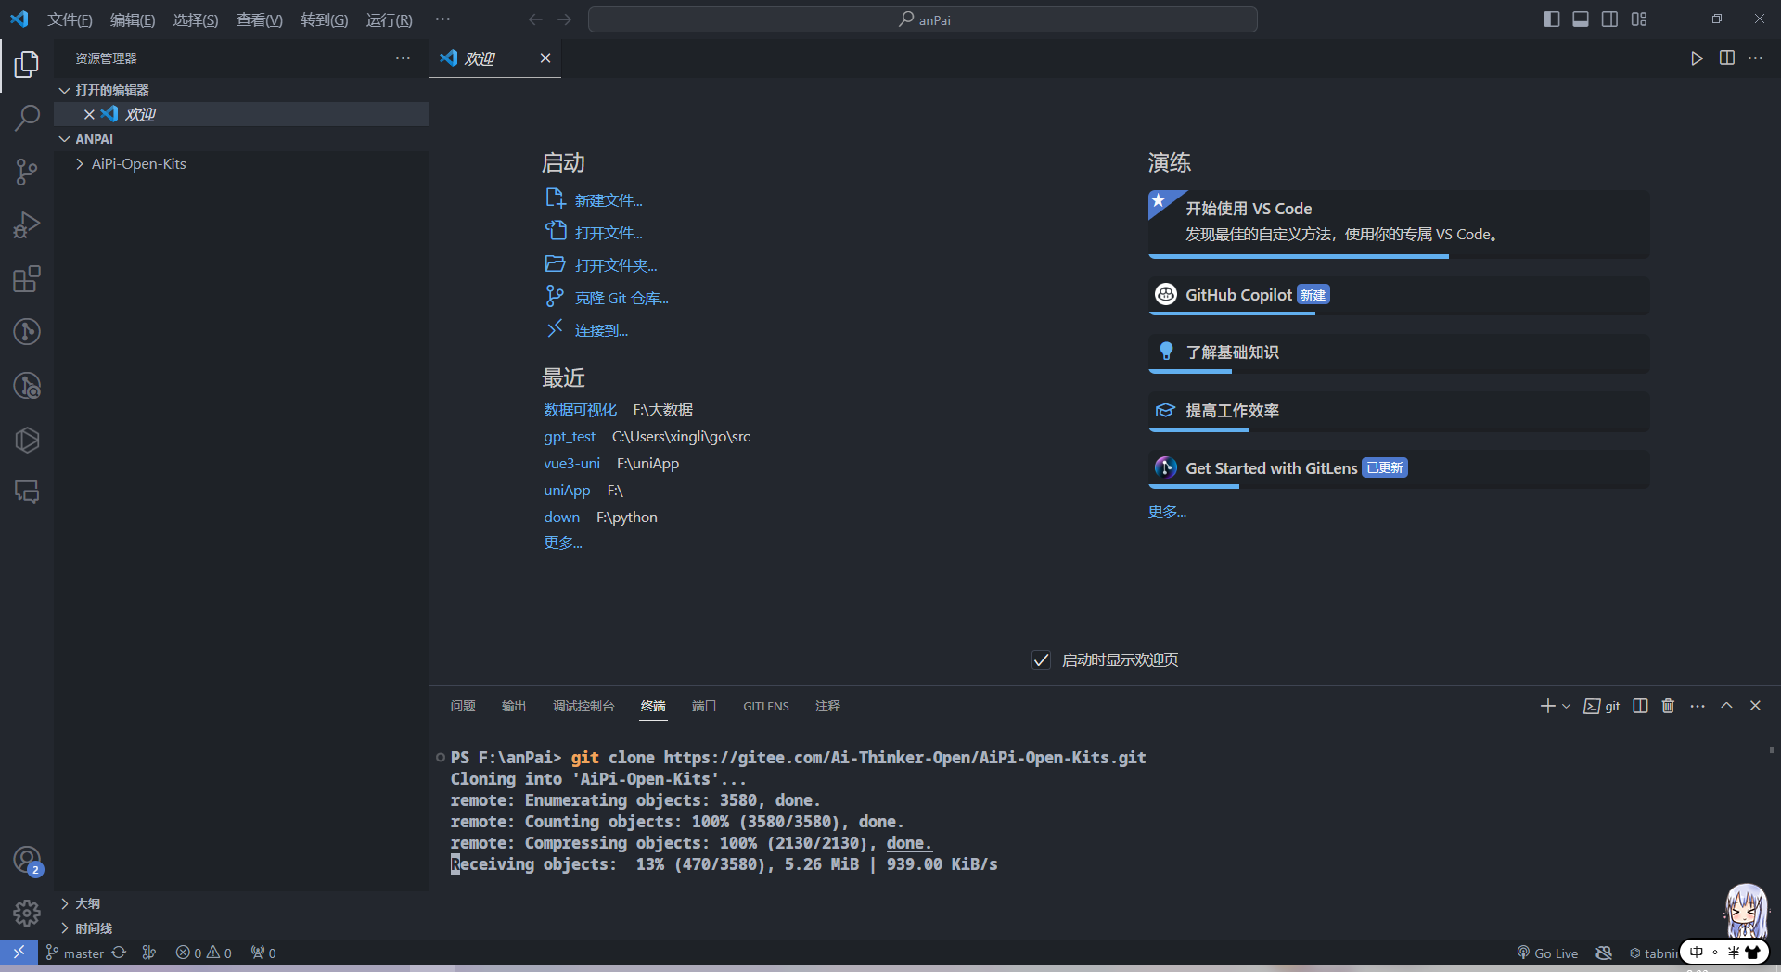The width and height of the screenshot is (1781, 972).
Task: Open the remote window button in status bar
Action: point(19,953)
